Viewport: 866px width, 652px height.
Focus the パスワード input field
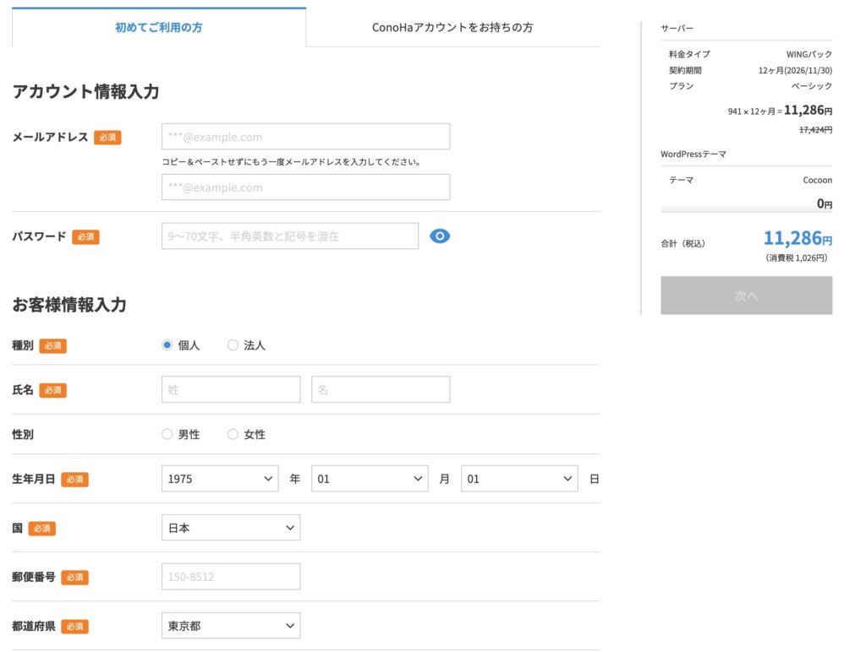[x=289, y=236]
